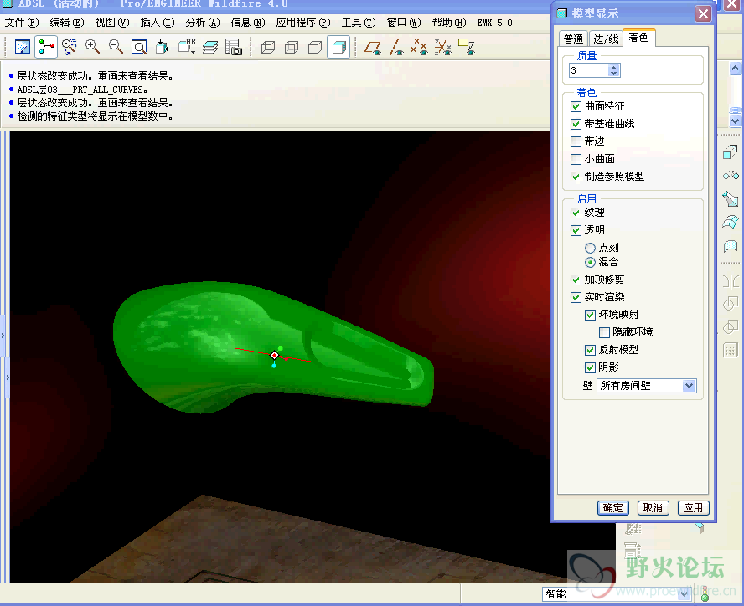Open the reorient view icon
744x606 pixels.
click(163, 47)
